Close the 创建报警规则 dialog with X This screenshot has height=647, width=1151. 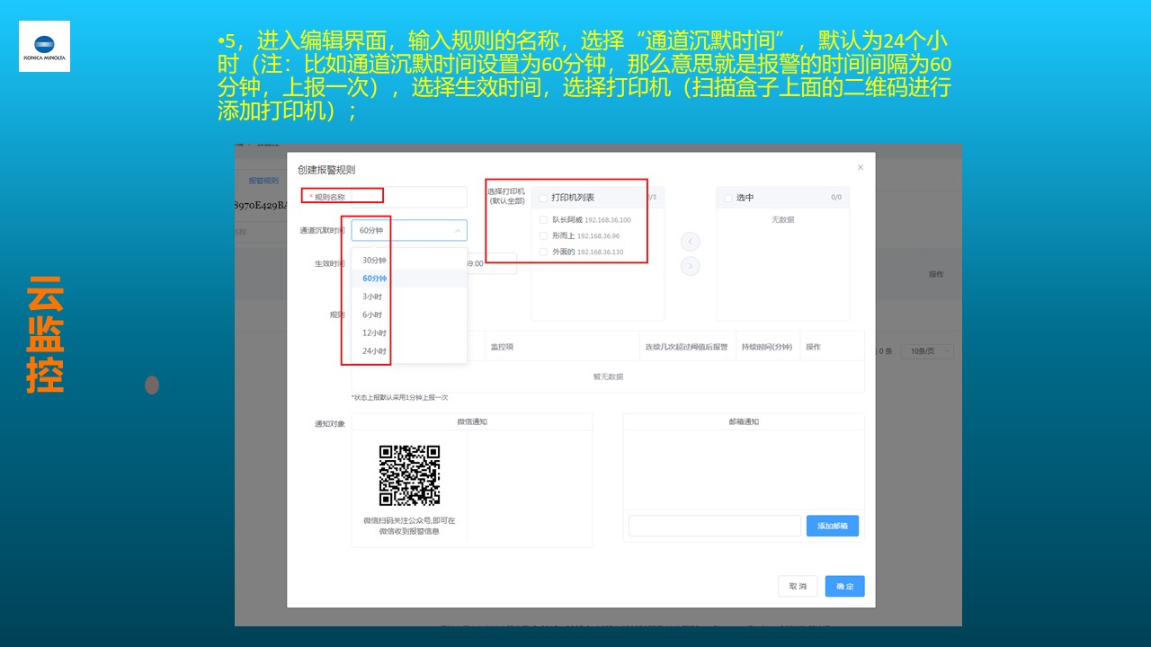860,167
